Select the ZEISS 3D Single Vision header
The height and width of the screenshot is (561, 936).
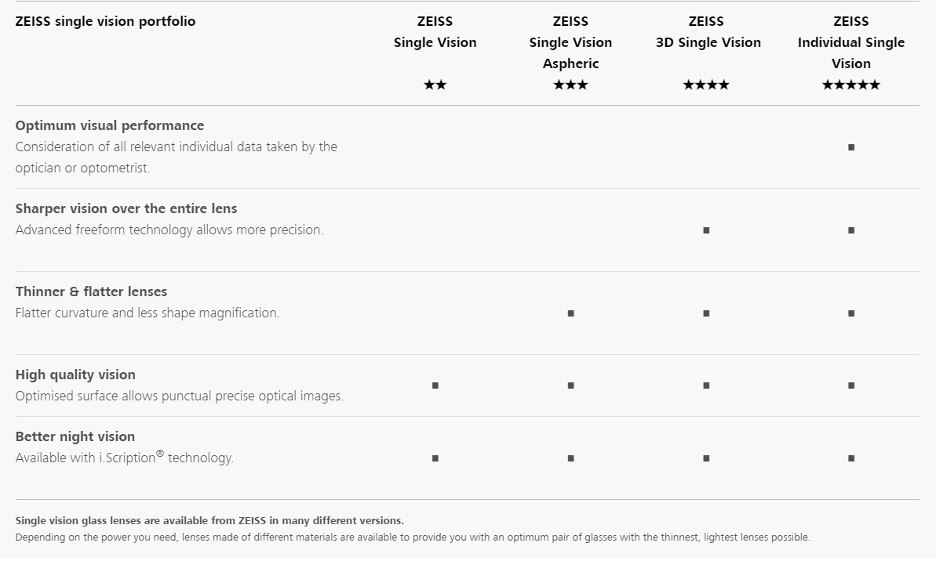pos(708,32)
